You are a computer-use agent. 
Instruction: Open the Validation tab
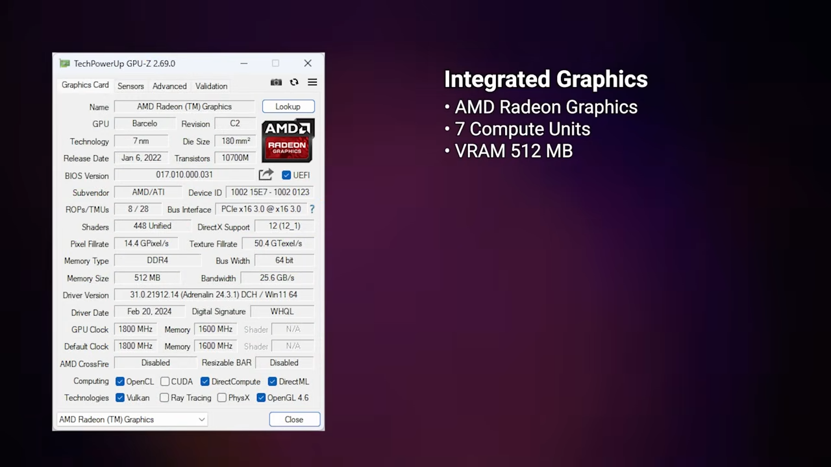click(x=211, y=86)
